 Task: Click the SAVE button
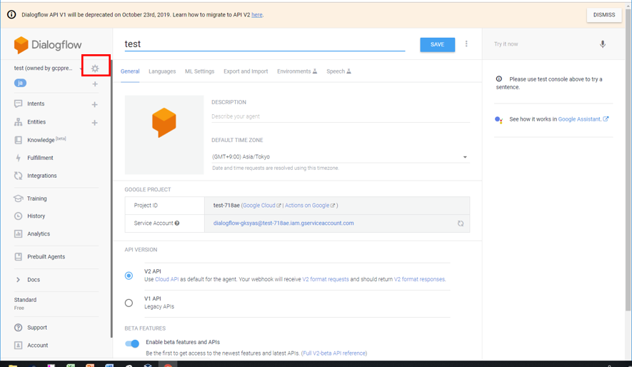pos(437,45)
